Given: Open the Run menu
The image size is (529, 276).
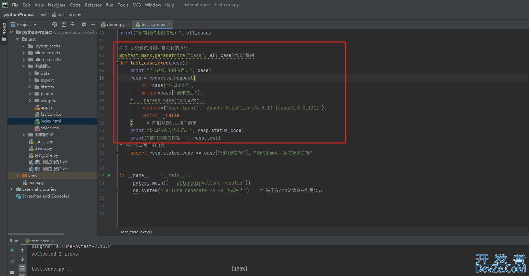Looking at the screenshot, I should pyautogui.click(x=109, y=5).
